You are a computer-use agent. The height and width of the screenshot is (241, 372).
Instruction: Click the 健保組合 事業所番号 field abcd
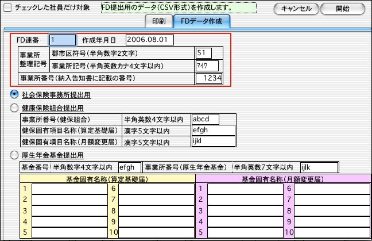214,119
